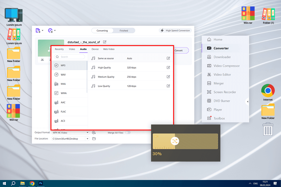This screenshot has width=281, height=187.
Task: Open the Video format tab
Action: pos(72,49)
